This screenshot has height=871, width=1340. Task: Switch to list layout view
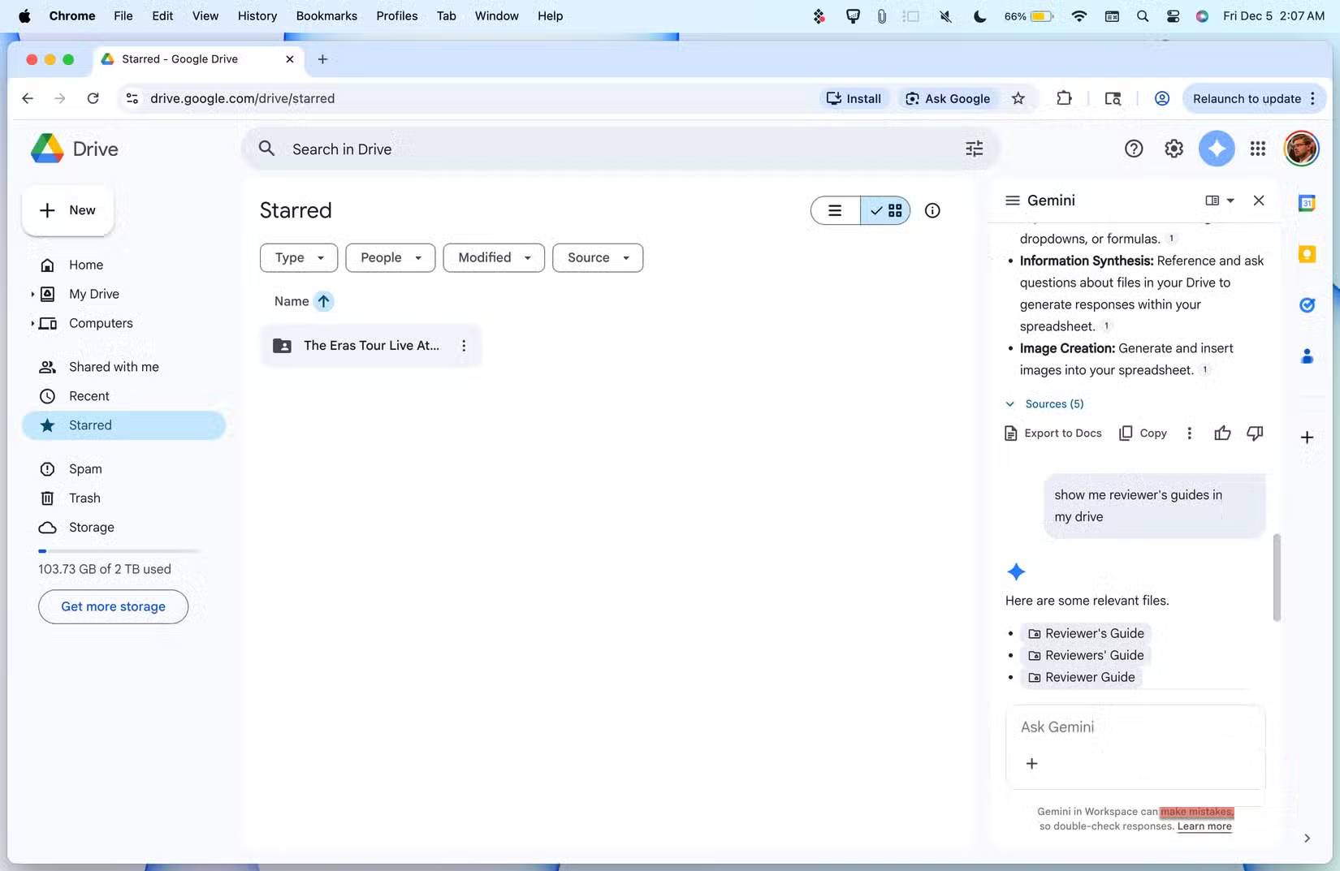pos(835,210)
